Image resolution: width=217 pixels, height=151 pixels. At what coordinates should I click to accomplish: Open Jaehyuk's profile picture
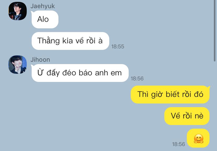coord(18,11)
